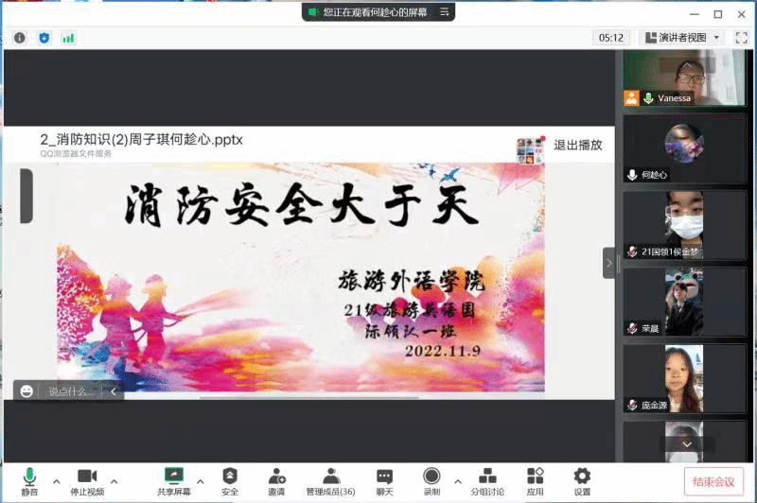This screenshot has height=503, width=757.
Task: Start recording with 录制 button
Action: tap(431, 480)
